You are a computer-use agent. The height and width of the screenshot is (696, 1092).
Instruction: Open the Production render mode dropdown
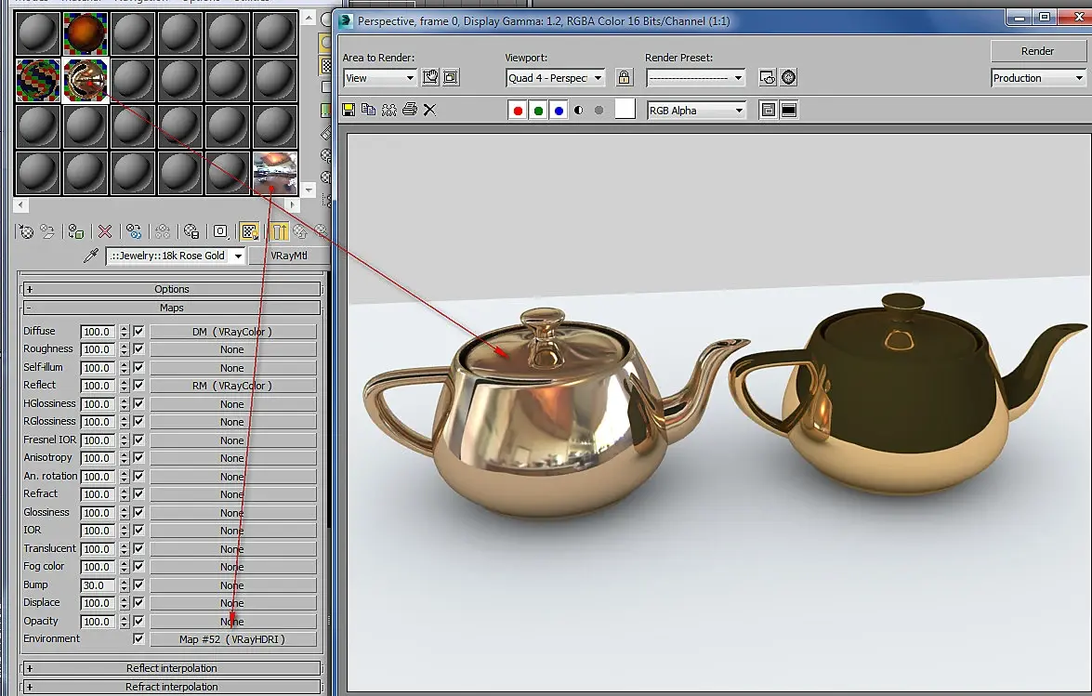coord(1037,78)
